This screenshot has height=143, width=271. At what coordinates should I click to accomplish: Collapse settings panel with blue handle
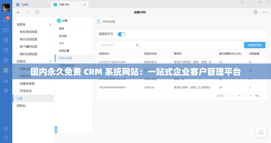[x=56, y=129]
